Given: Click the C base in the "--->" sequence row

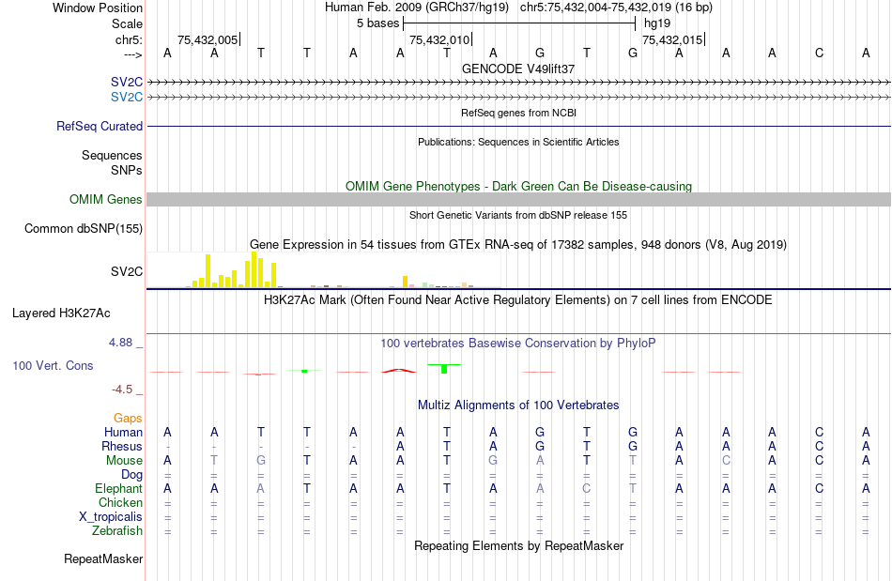Looking at the screenshot, I should 819,53.
